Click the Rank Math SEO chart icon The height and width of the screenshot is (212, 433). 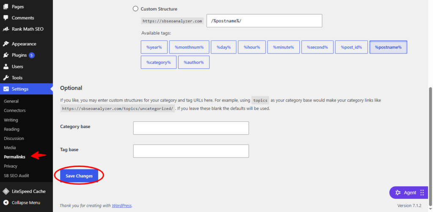click(6, 29)
